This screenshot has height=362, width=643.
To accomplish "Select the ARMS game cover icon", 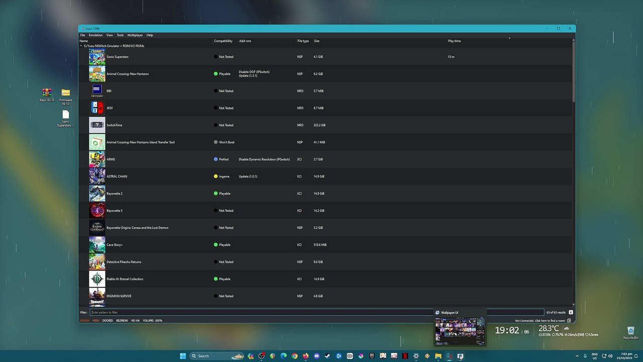I will 97,159.
